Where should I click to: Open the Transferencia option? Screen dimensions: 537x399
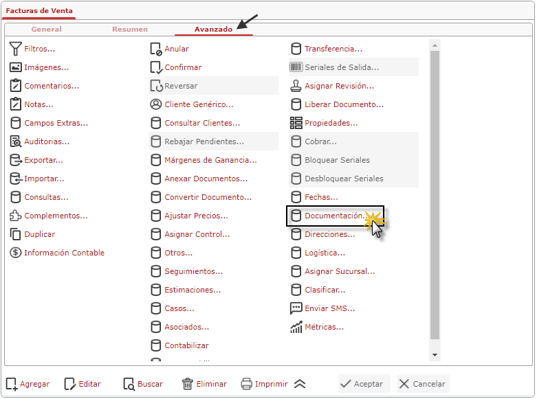(333, 49)
